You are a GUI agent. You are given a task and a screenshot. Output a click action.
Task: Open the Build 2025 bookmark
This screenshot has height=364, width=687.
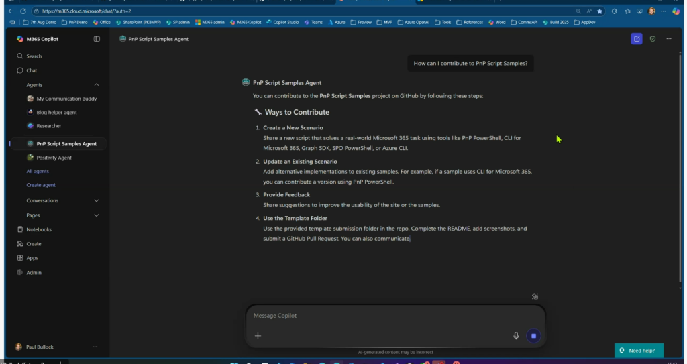tap(556, 22)
